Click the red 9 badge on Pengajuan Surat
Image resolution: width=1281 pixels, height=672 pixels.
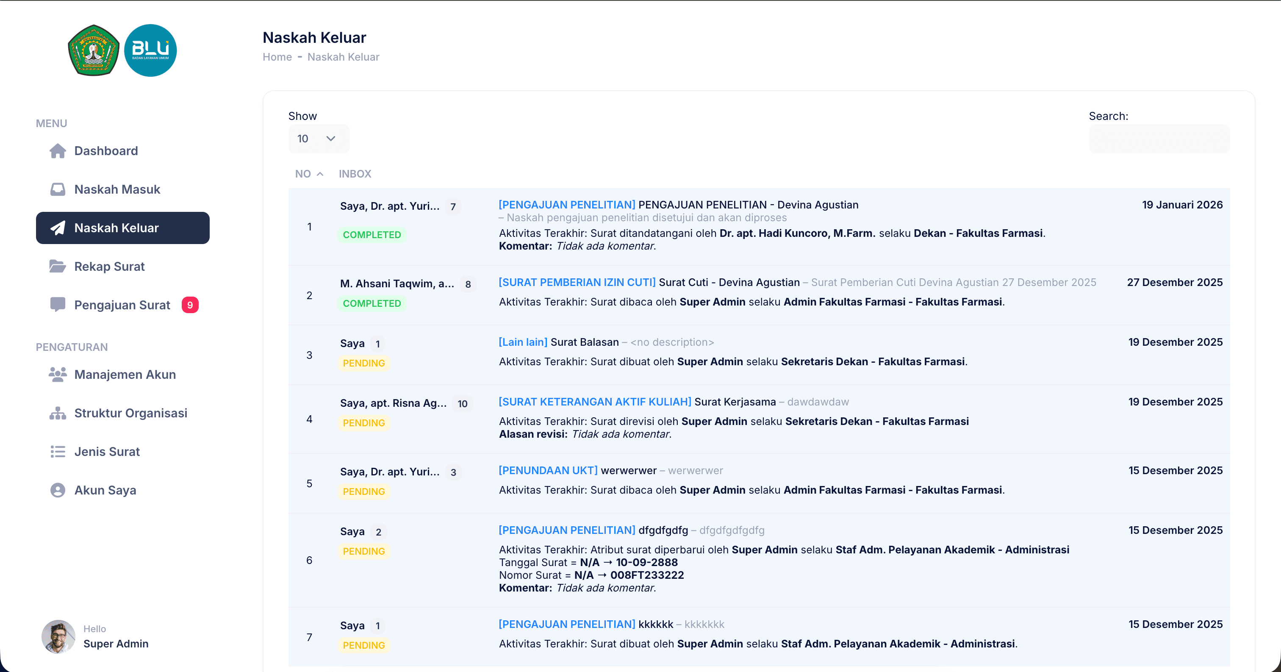pyautogui.click(x=190, y=305)
